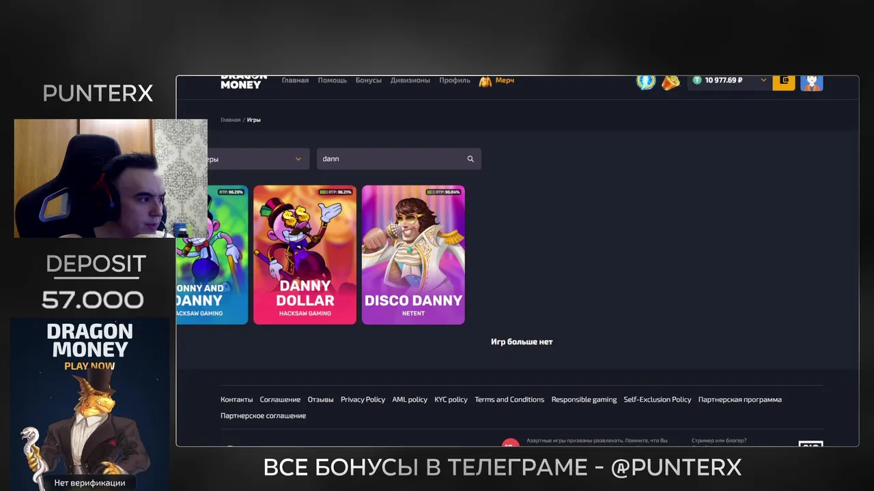Open the AML policy link
Viewport: 874px width, 491px height.
[410, 400]
